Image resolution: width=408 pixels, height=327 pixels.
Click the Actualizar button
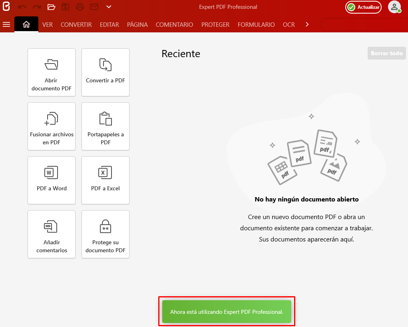(x=363, y=7)
